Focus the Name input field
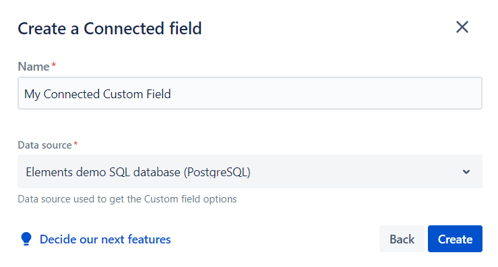The width and height of the screenshot is (498, 267). [250, 93]
